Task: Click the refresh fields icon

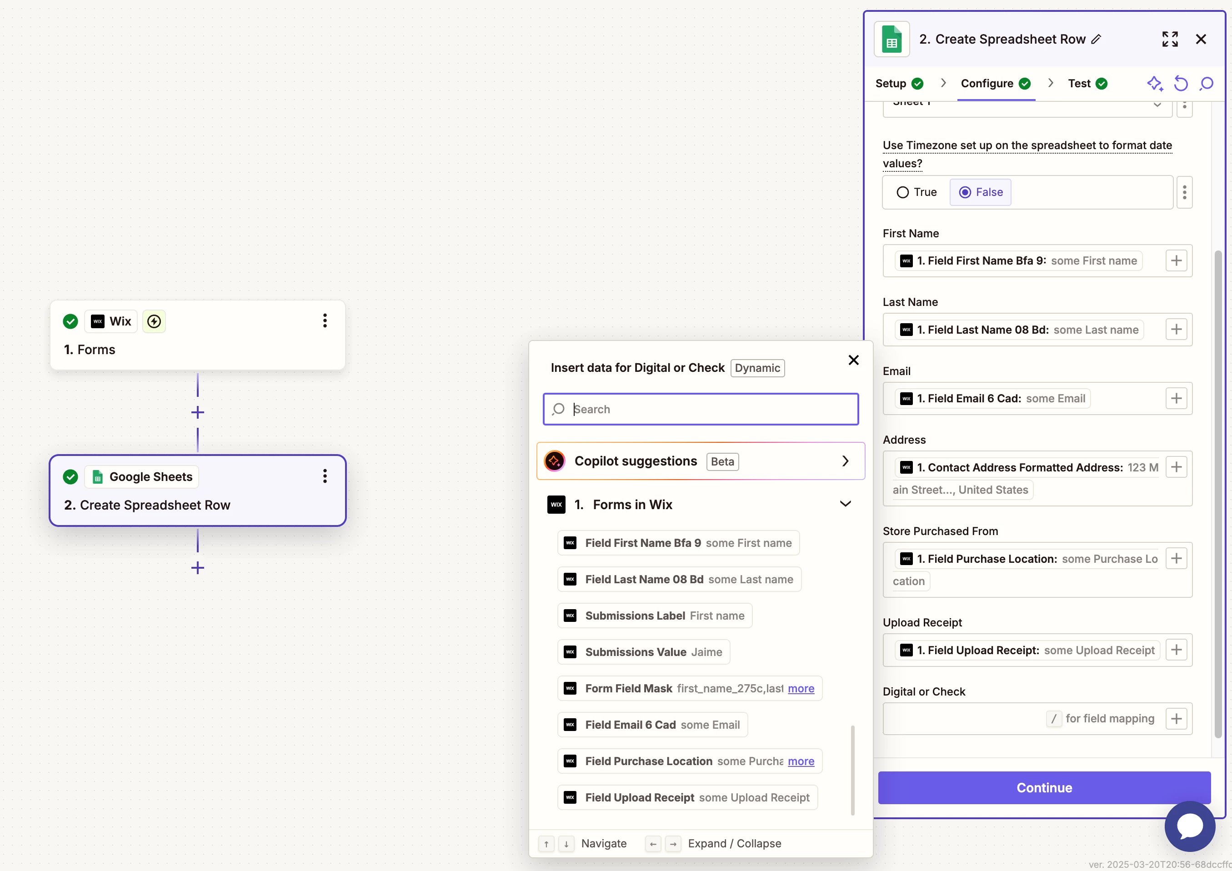Action: click(x=1181, y=83)
